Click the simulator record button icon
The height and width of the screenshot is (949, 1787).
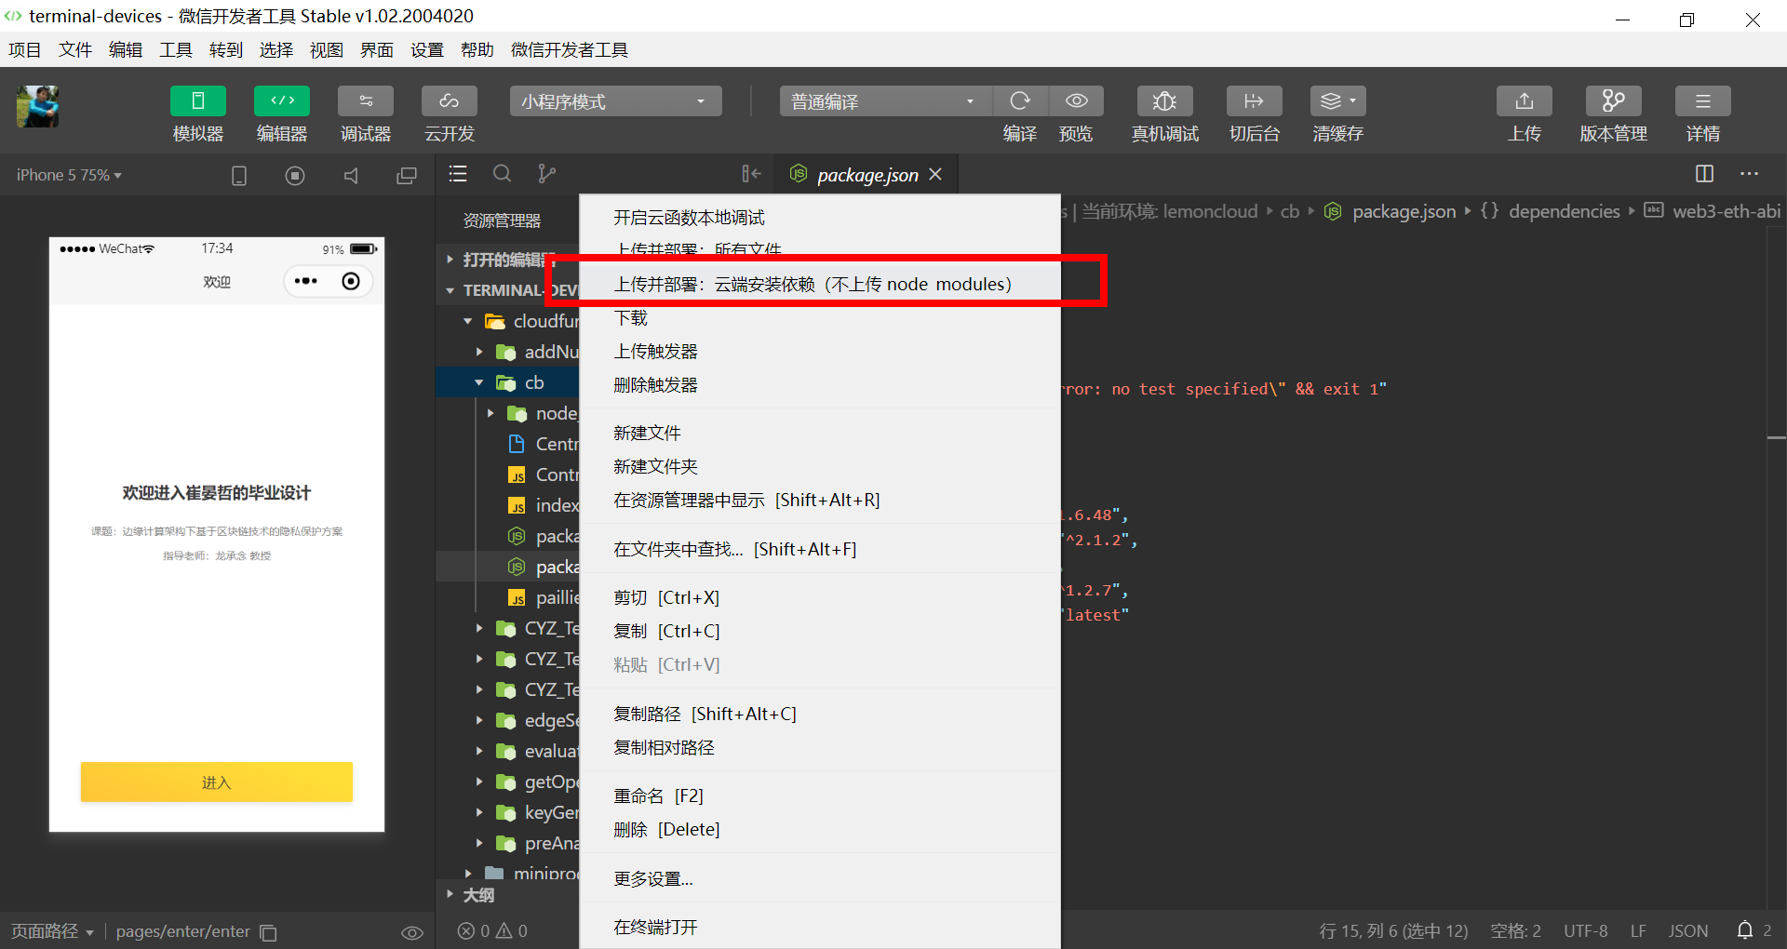point(295,175)
